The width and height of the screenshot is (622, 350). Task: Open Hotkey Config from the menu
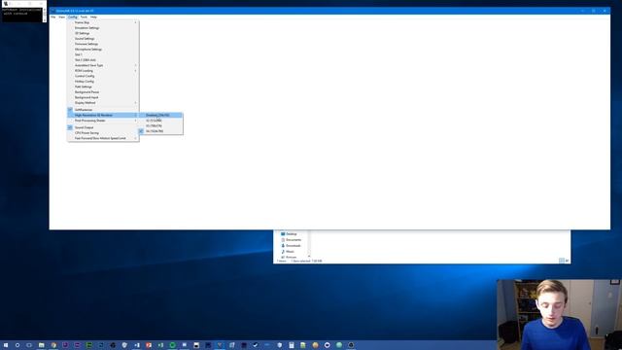[103, 82]
